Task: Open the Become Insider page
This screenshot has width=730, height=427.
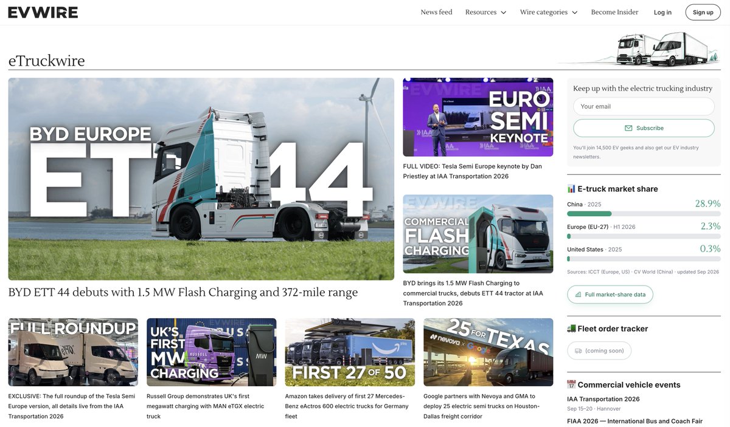Action: [614, 12]
